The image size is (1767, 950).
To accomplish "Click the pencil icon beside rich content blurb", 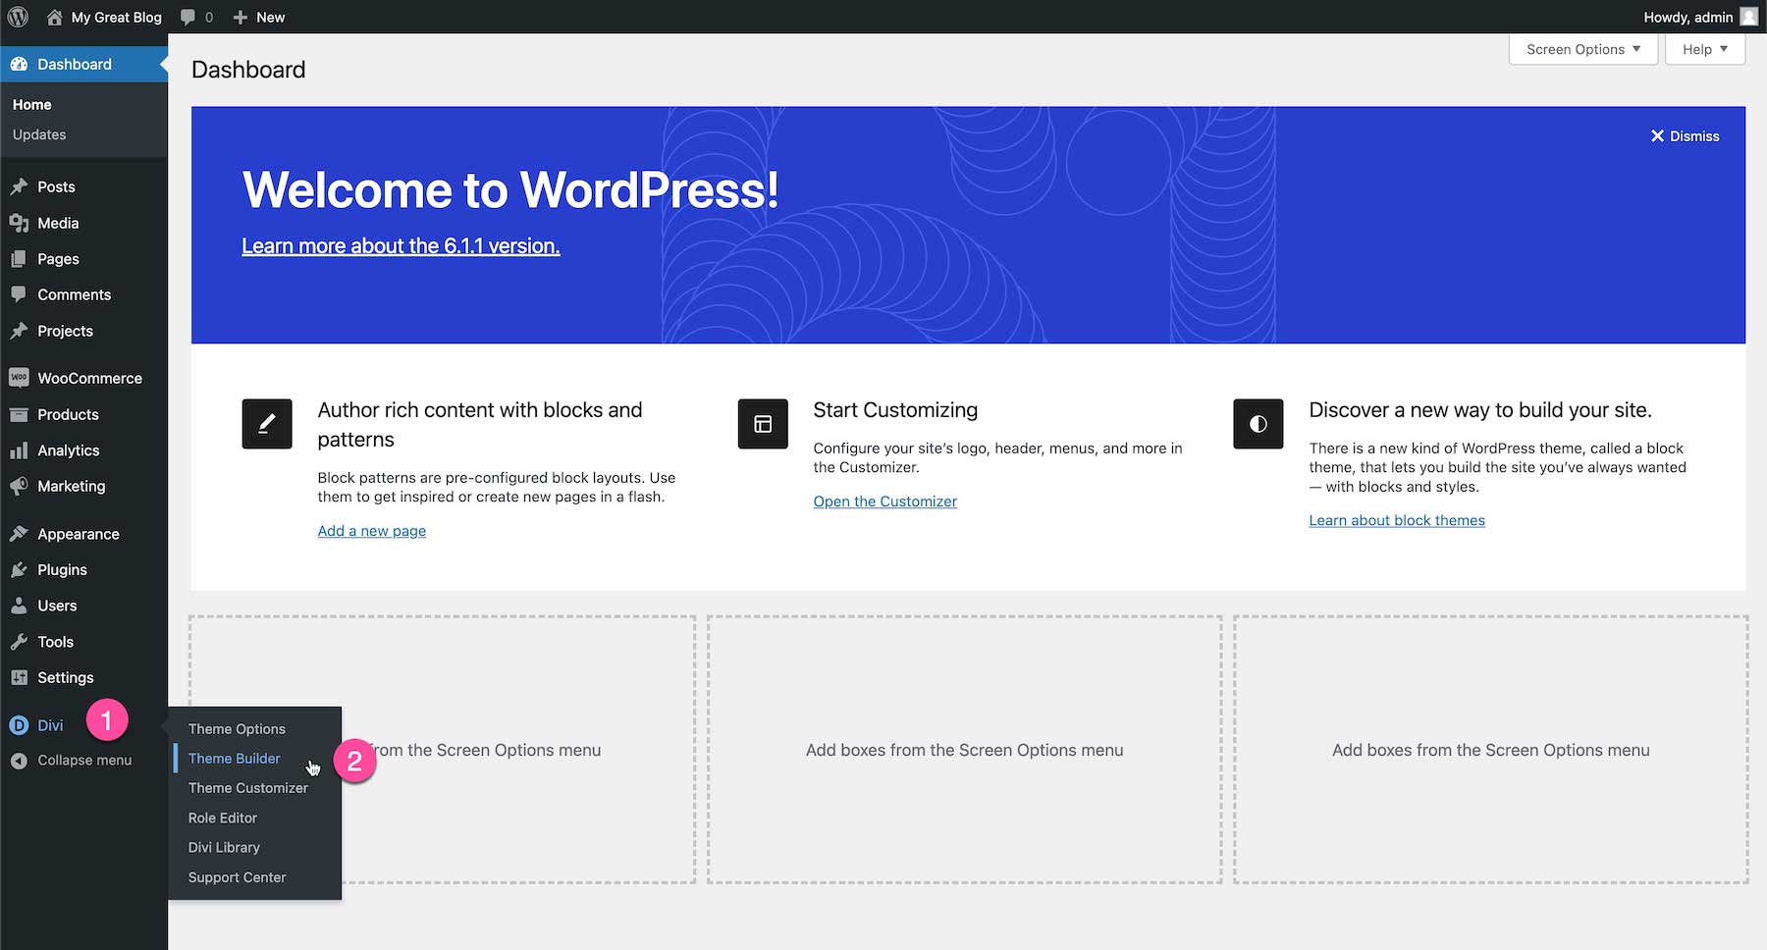I will (266, 423).
